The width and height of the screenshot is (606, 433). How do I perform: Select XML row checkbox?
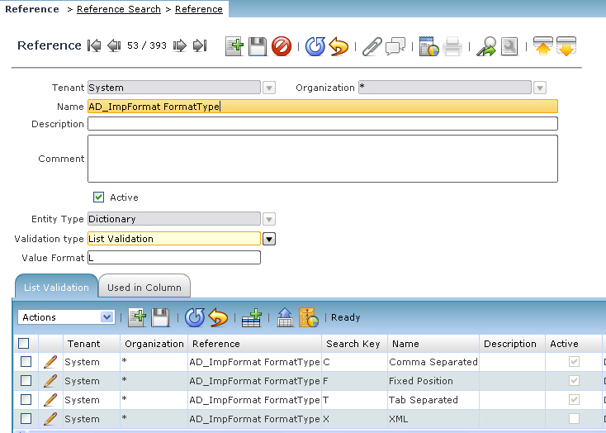pyautogui.click(x=26, y=419)
